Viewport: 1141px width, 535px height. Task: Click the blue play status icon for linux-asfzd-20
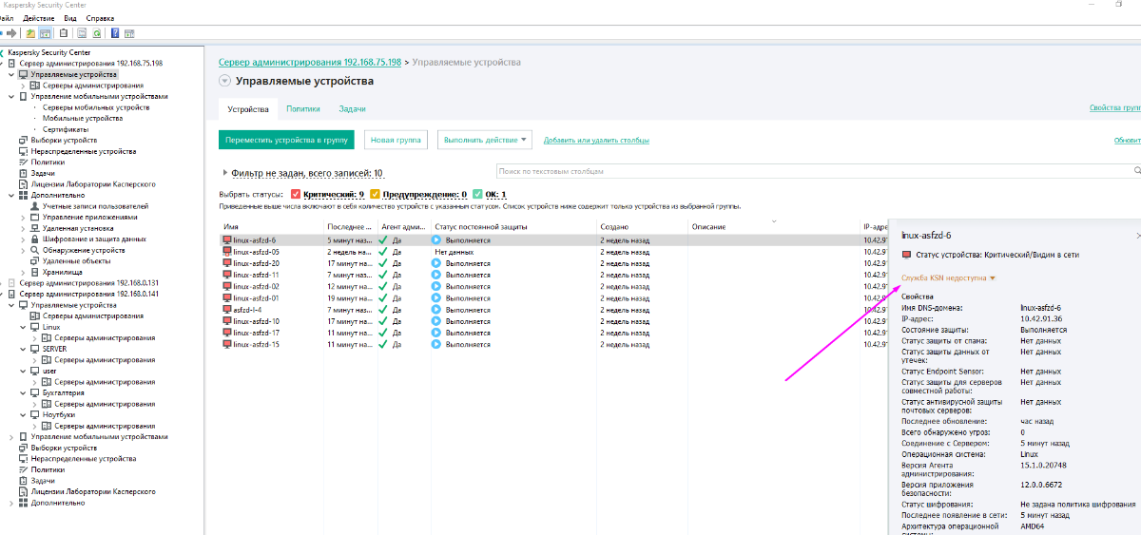(x=437, y=263)
